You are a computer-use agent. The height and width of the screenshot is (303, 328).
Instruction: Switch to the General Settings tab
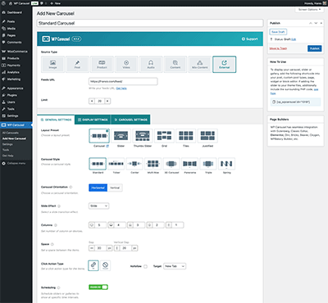pos(56,120)
